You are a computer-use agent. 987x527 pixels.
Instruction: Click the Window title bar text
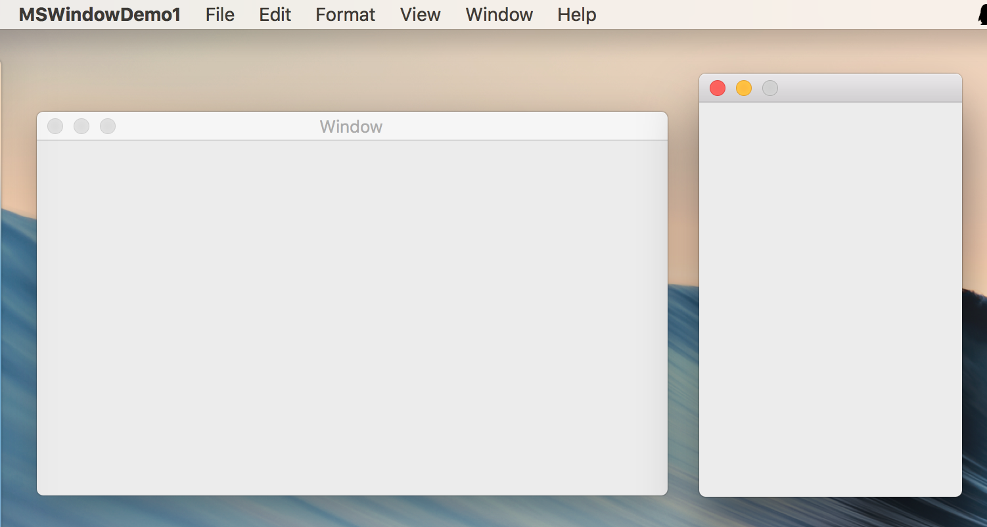coord(350,126)
